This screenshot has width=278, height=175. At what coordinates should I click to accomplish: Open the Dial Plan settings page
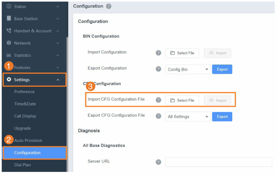[23, 165]
